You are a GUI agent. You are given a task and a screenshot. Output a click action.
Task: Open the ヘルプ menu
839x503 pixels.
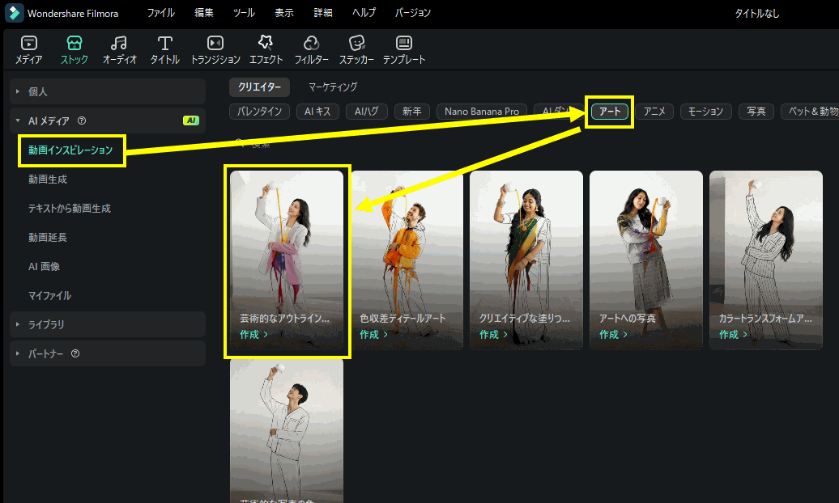(364, 13)
